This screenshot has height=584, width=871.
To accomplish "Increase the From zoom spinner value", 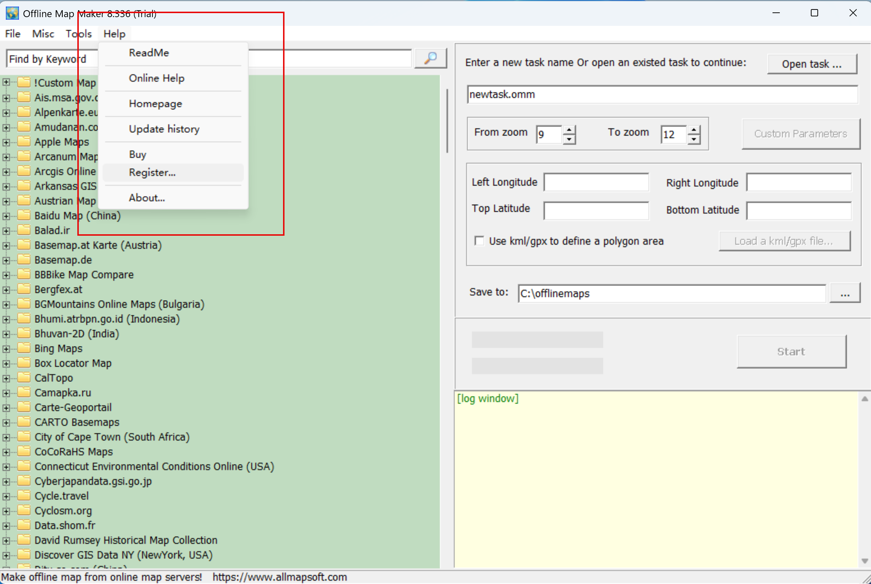I will [569, 130].
